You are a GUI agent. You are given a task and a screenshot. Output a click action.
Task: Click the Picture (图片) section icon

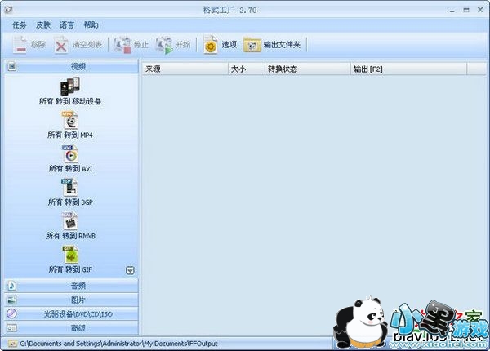point(12,300)
